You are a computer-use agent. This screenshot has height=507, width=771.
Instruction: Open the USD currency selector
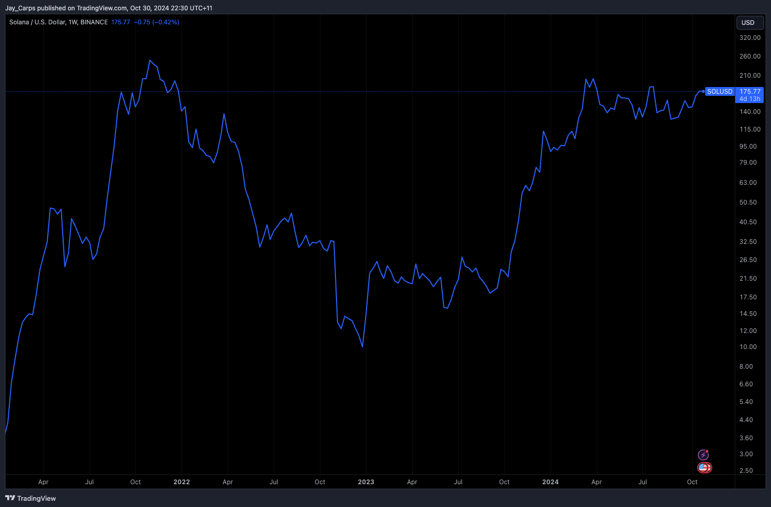750,23
